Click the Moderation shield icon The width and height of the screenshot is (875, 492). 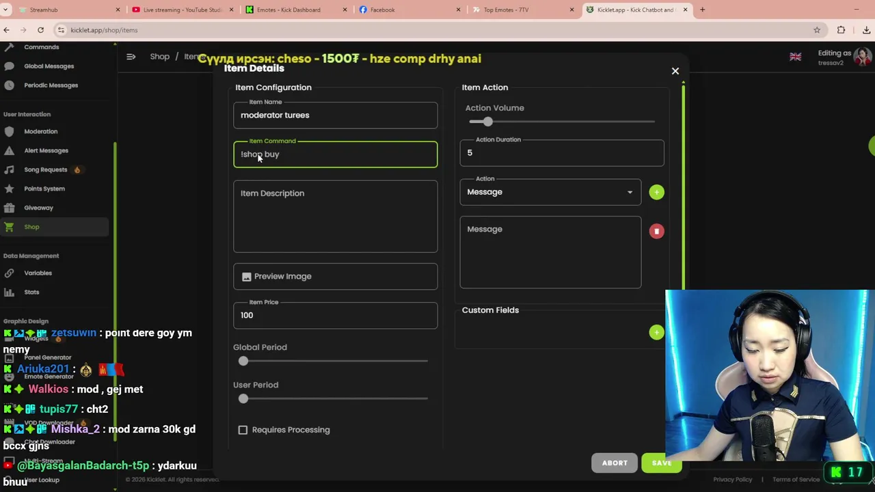[x=9, y=131]
